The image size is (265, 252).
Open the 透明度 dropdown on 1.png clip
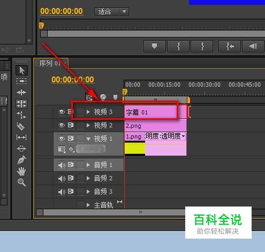coord(184,136)
